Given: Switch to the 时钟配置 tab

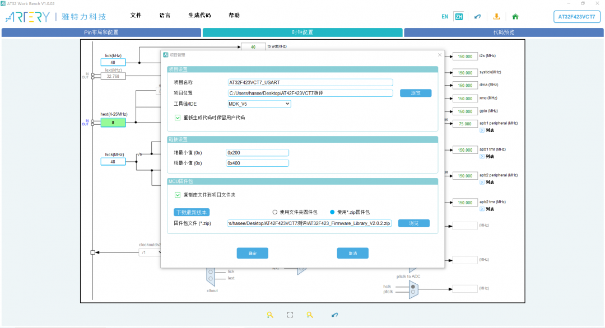Looking at the screenshot, I should pos(302,32).
